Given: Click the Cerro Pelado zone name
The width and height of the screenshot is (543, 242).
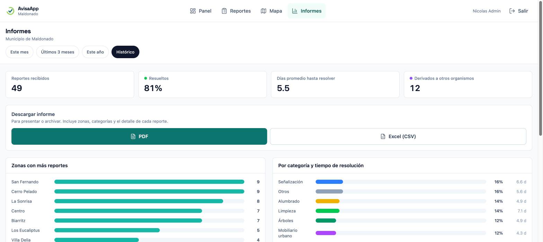Looking at the screenshot, I should click(24, 191).
